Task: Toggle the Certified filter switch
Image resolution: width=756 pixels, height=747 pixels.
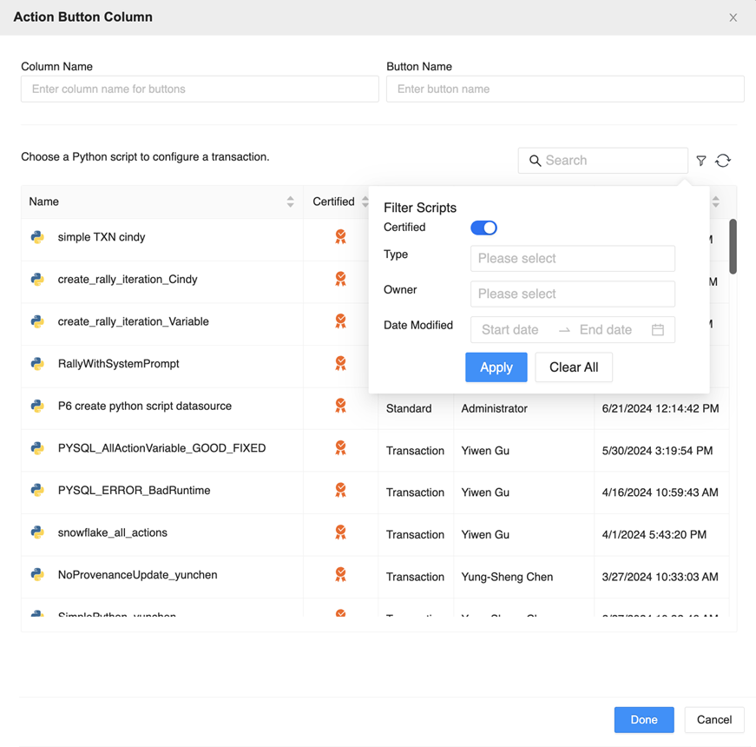Action: tap(483, 228)
